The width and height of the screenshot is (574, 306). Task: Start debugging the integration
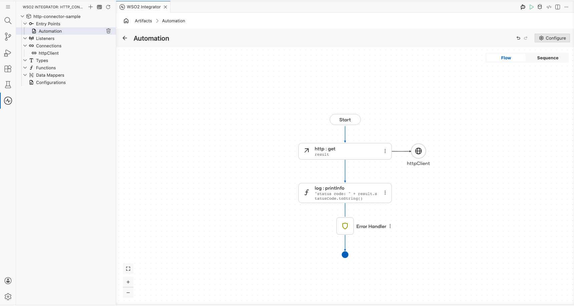pos(540,7)
